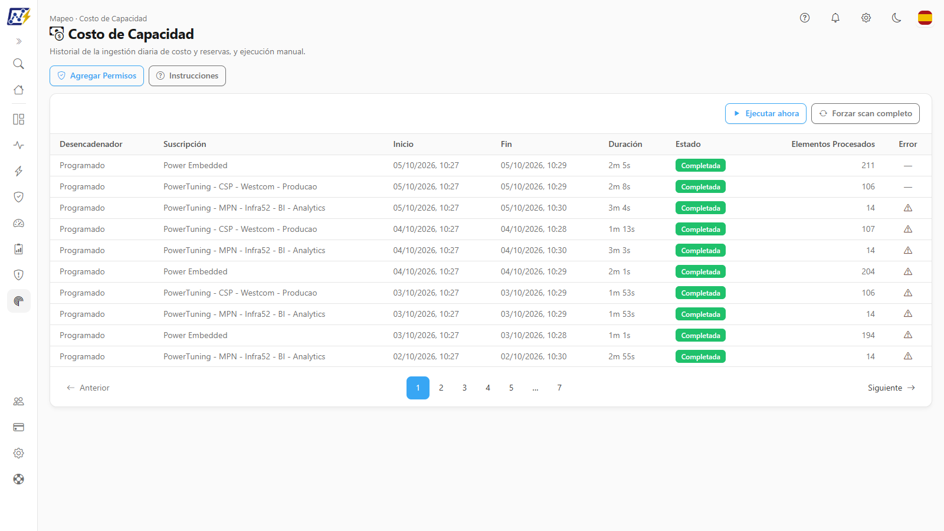Click the Siguiente pagination link

tap(891, 388)
